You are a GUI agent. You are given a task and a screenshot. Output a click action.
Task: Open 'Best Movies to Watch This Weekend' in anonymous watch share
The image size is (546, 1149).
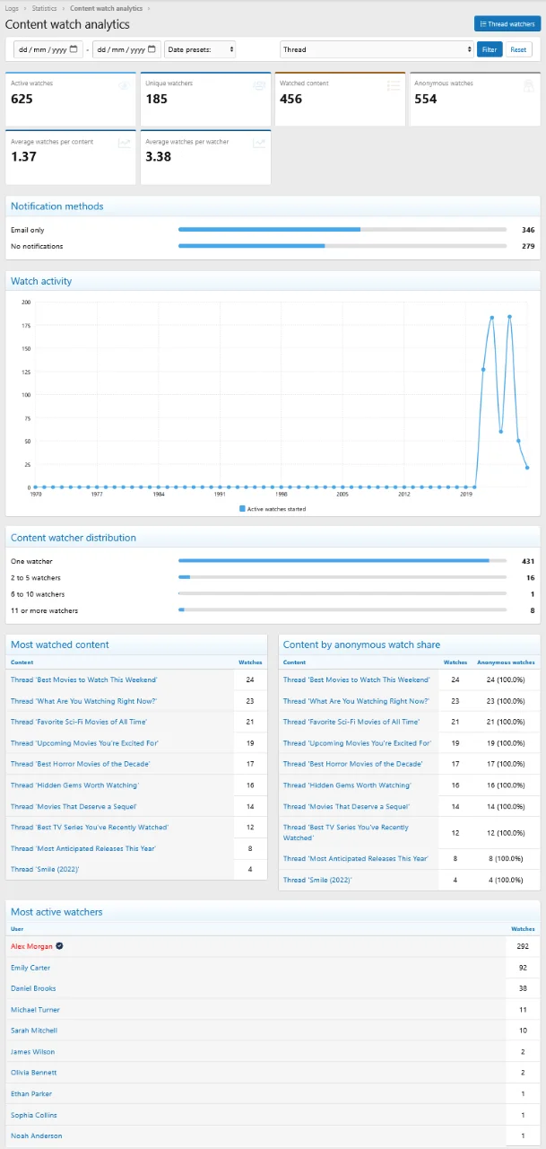[356, 680]
